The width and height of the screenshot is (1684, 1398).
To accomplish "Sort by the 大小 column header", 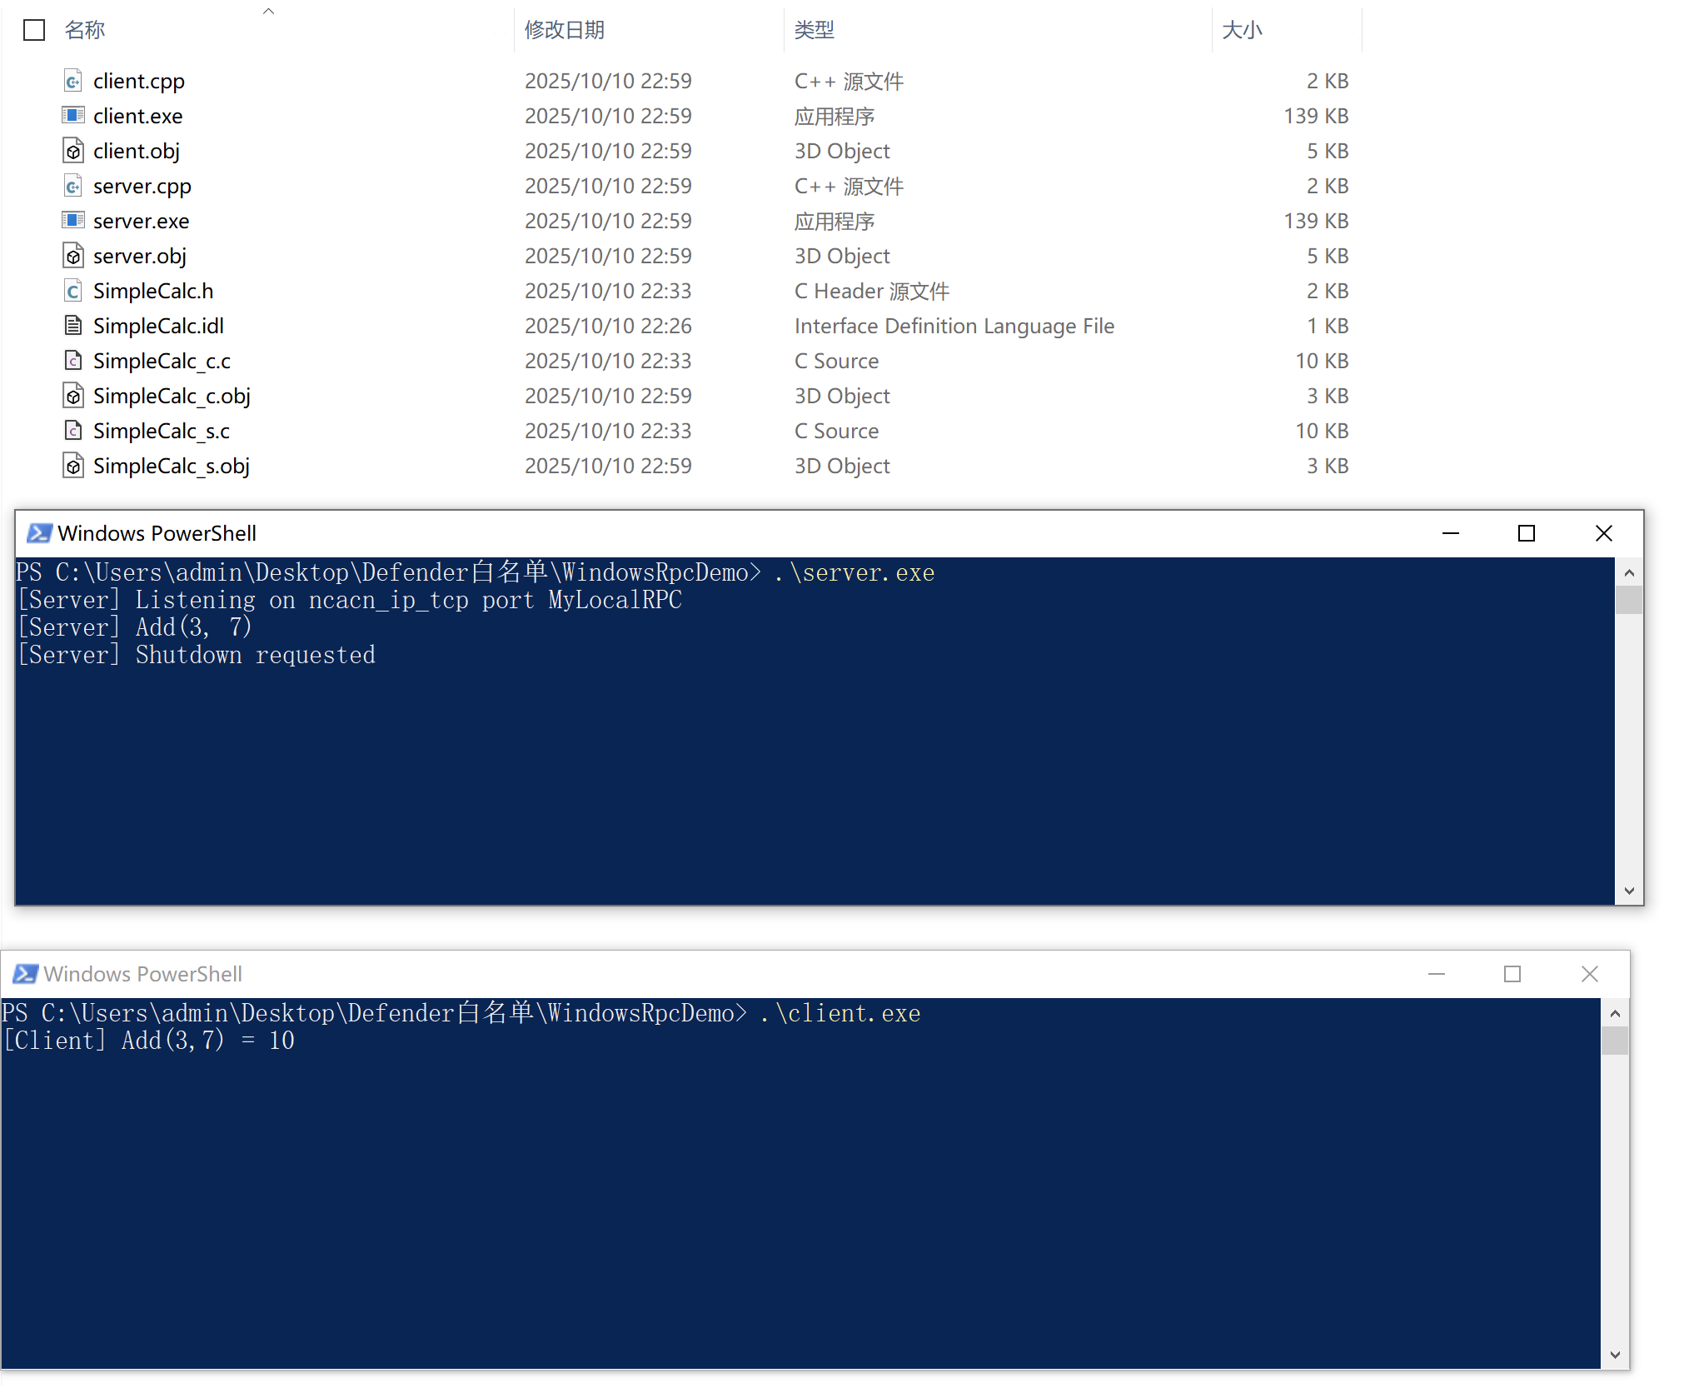I will 1241,30.
